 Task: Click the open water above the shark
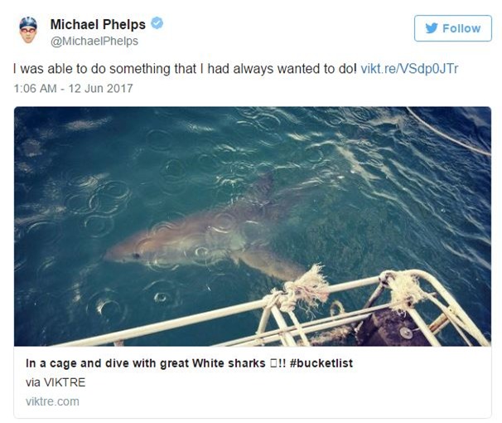(x=207, y=149)
